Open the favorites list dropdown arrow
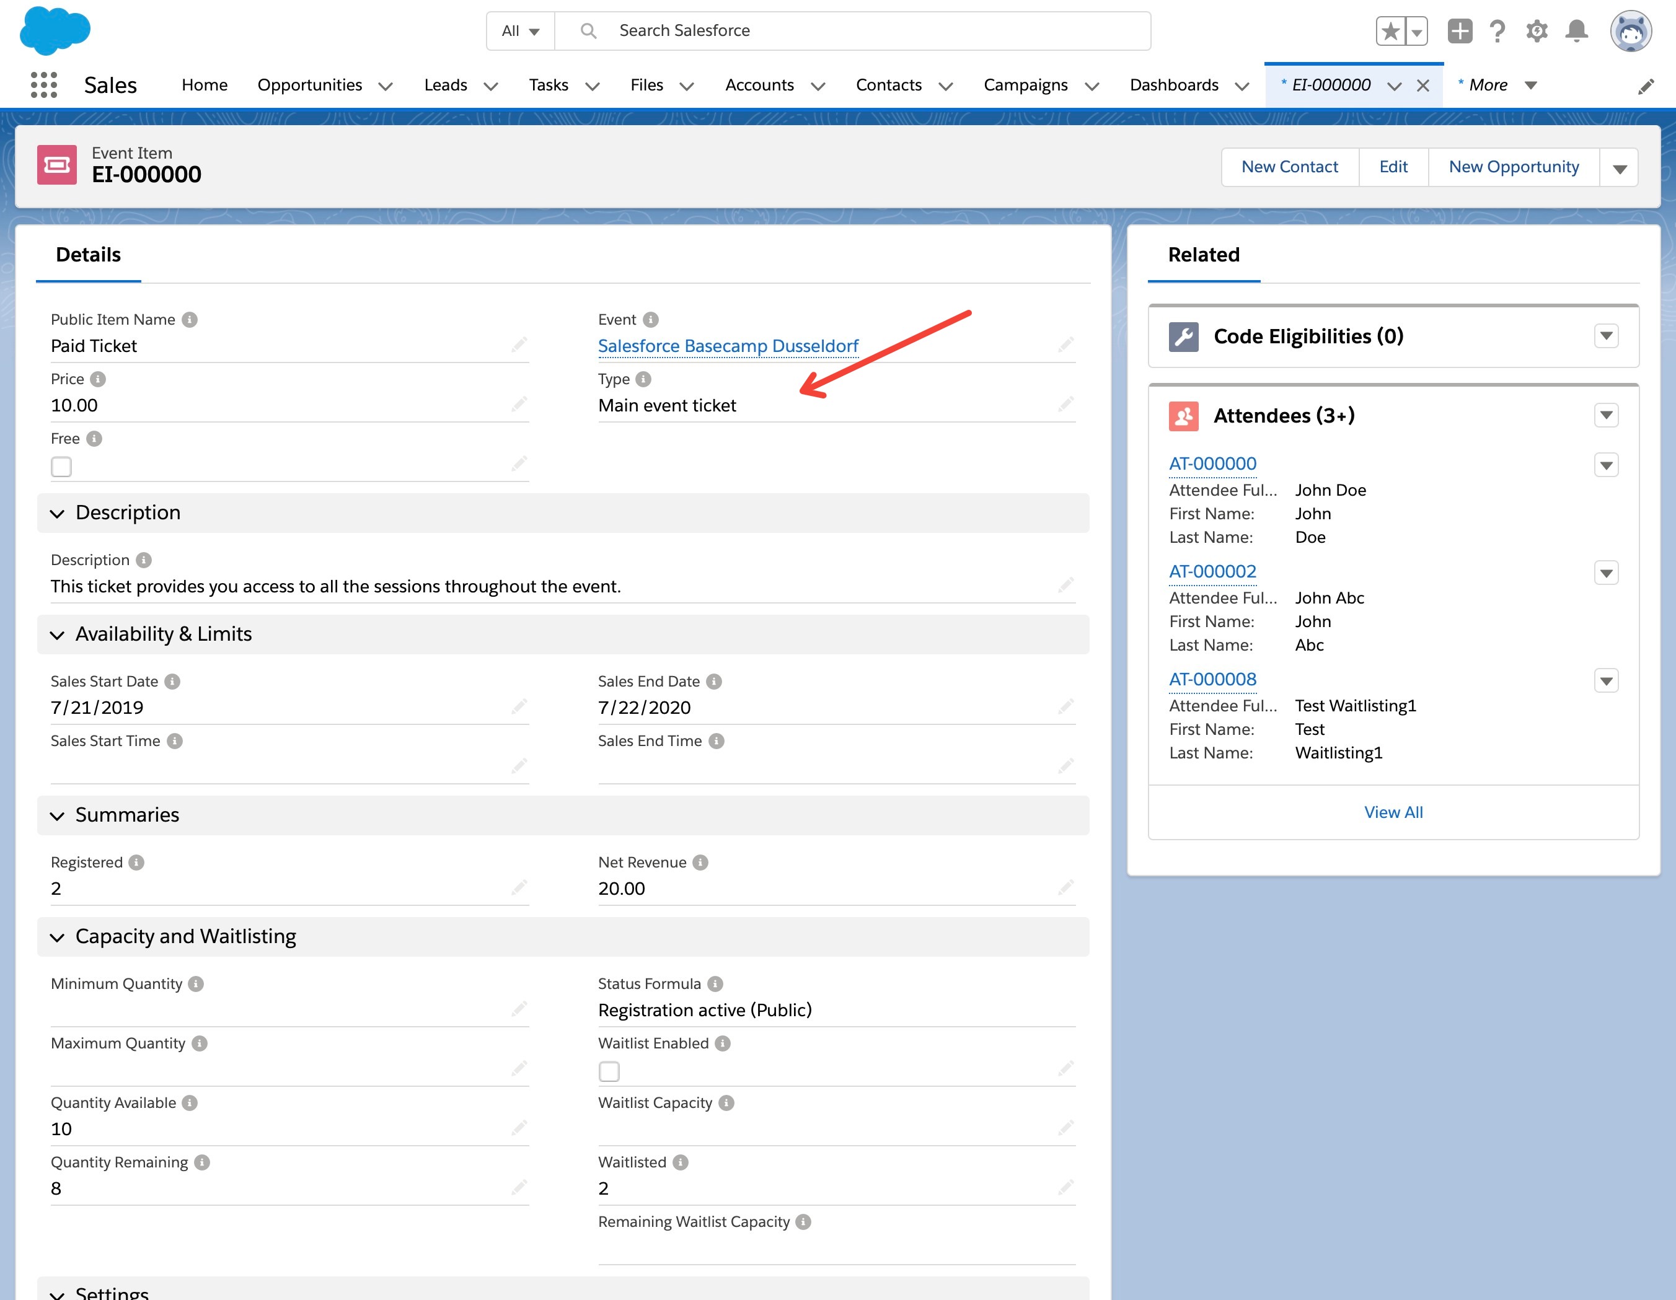 (1417, 32)
